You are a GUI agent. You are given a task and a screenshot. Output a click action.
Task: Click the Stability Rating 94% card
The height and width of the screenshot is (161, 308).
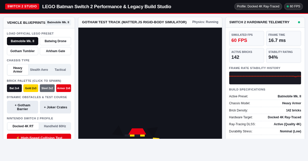284,55
